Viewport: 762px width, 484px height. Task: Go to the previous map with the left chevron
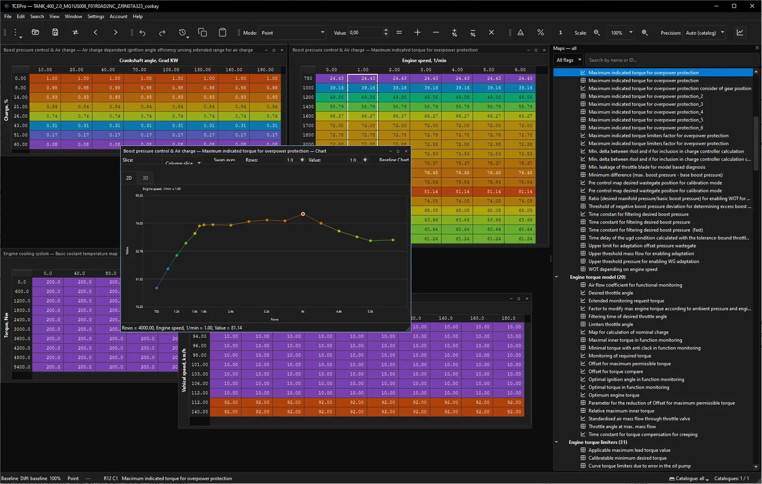point(95,32)
